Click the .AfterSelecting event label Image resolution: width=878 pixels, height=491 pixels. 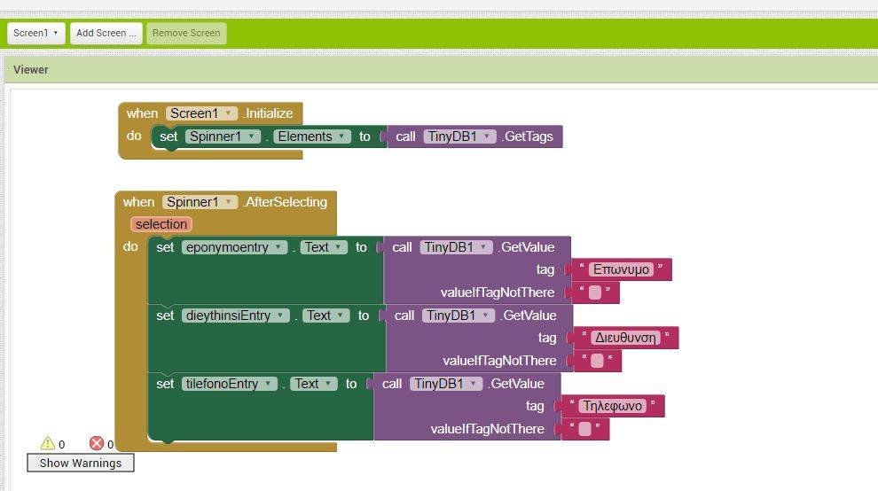pos(285,201)
